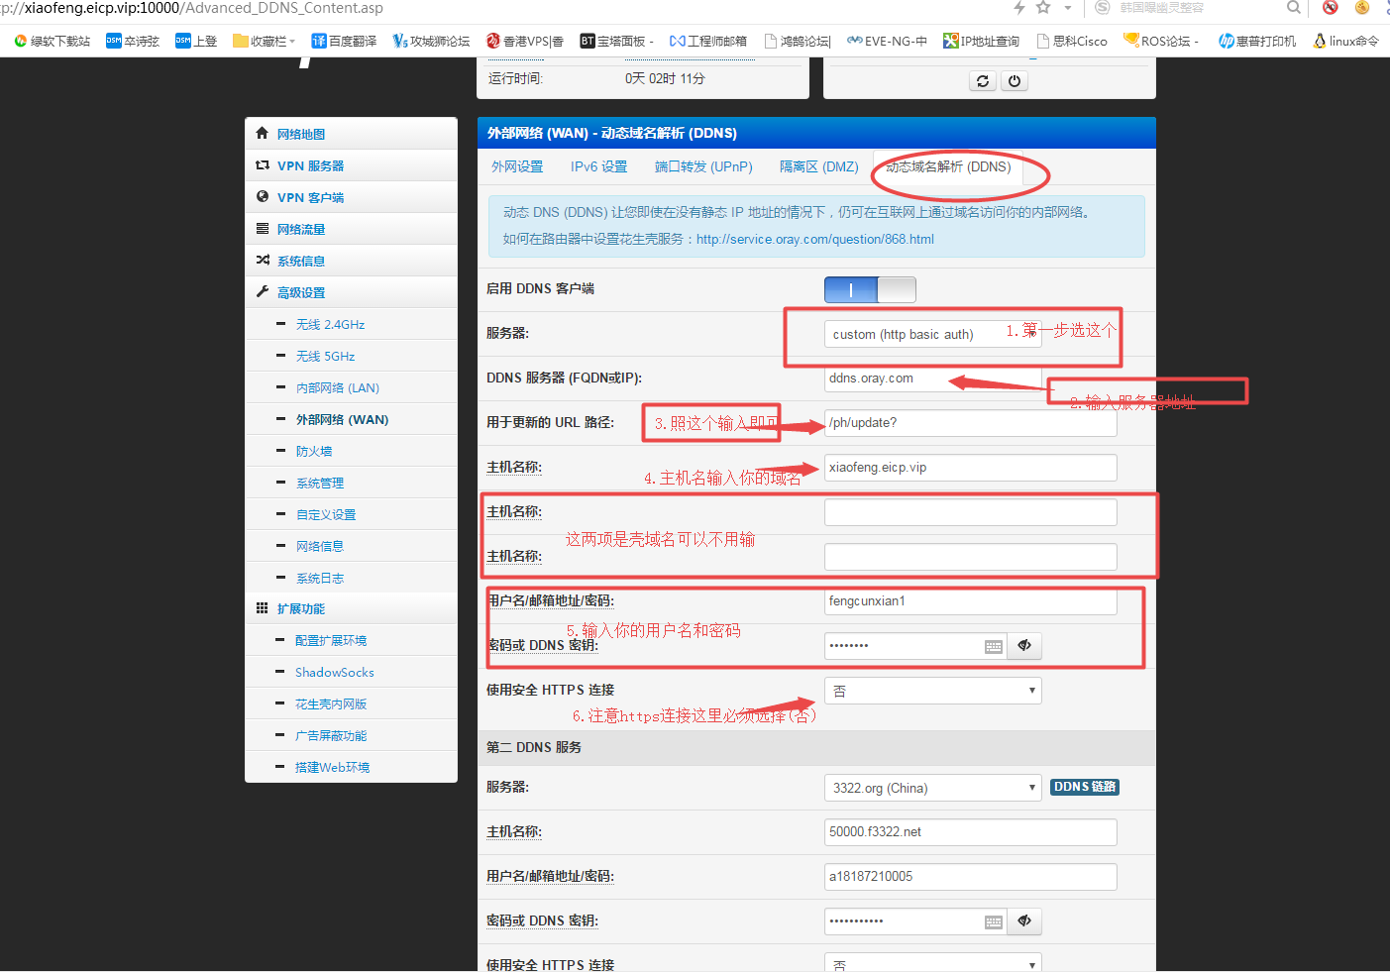This screenshot has width=1390, height=975.
Task: Click the bookmark star icon in address bar
Action: pos(1043,8)
